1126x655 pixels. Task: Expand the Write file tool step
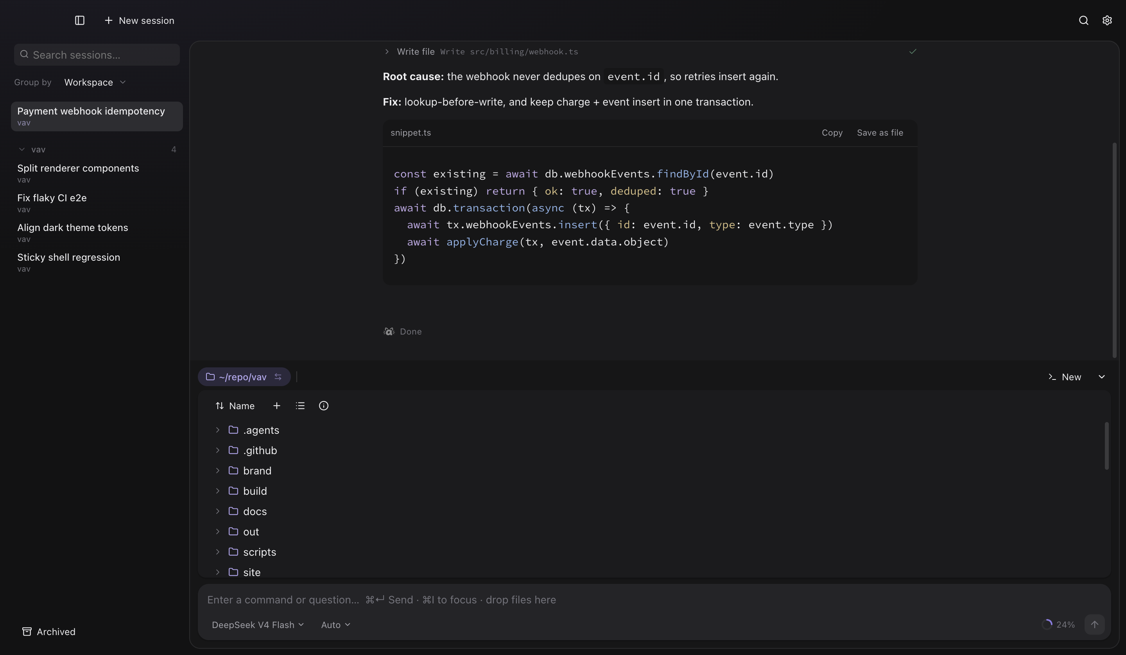387,52
